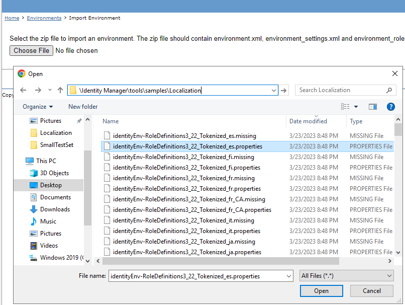Select Tokenized_es.missing file
The width and height of the screenshot is (405, 305).
[247, 136]
